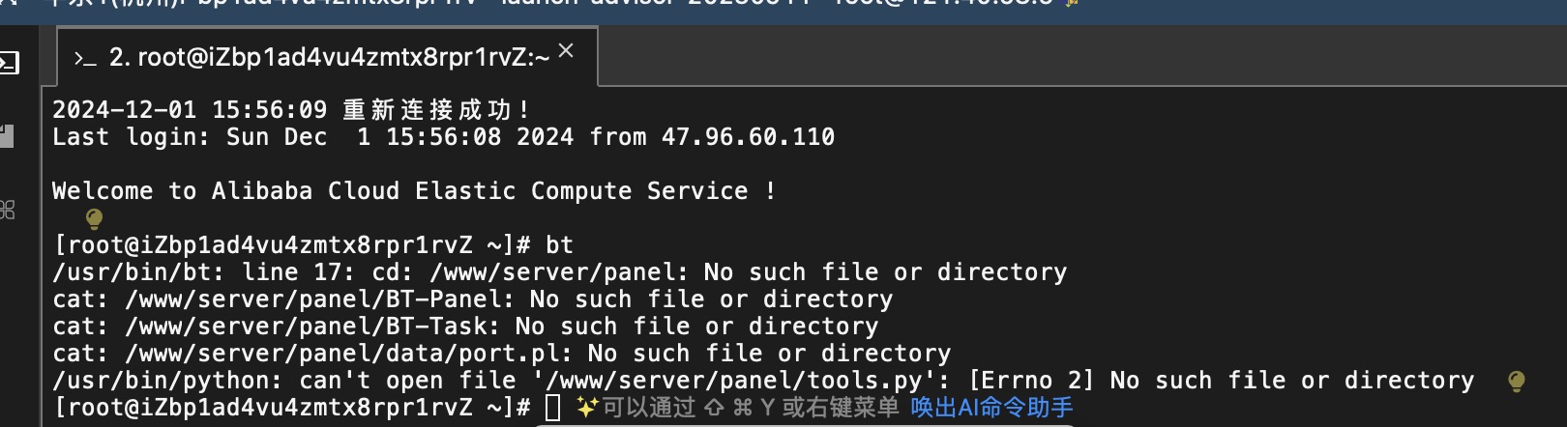Click the command-key symbol in the shortcut hint

(742, 408)
